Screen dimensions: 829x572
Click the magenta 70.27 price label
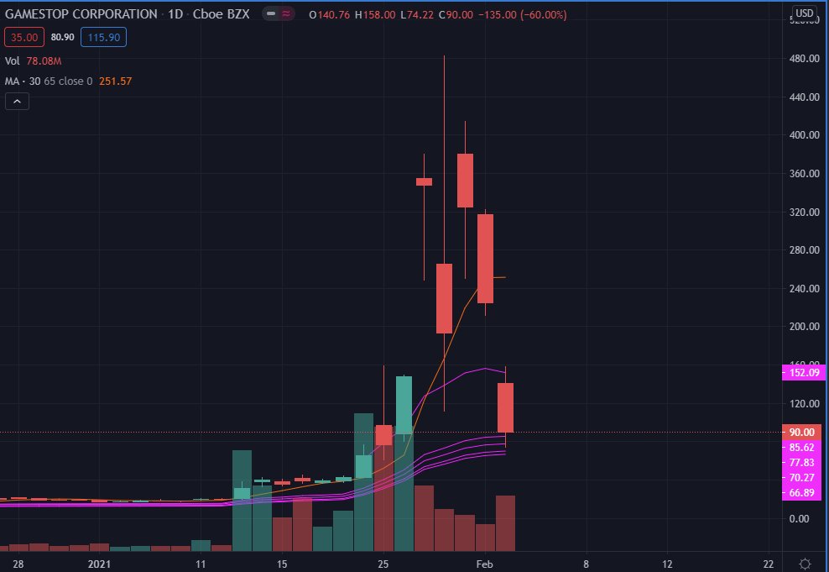pos(801,477)
